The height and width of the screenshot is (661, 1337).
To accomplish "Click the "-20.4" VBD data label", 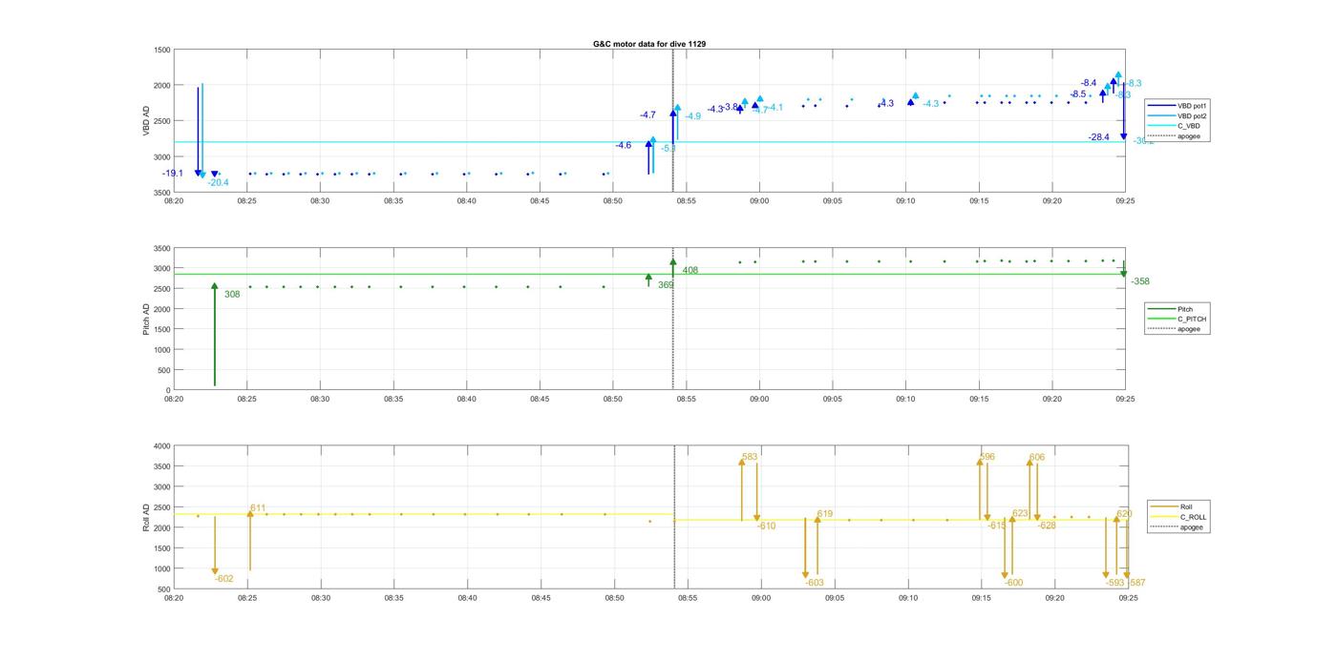I will click(x=218, y=183).
